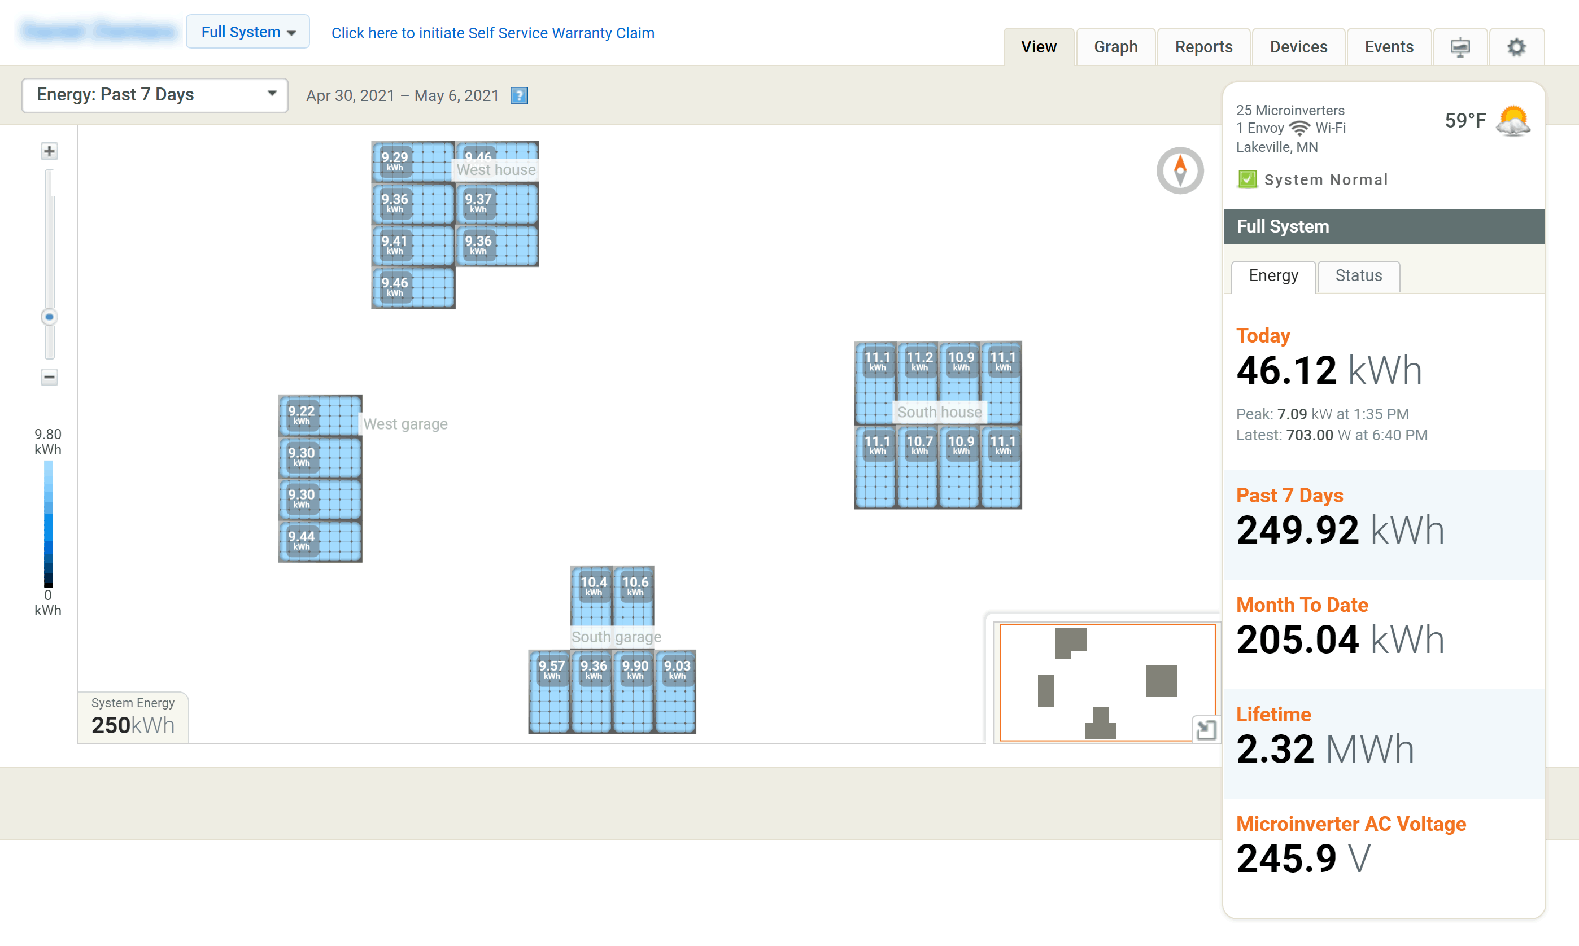This screenshot has height=946, width=1579.
Task: Open the Events tab
Action: click(x=1389, y=47)
